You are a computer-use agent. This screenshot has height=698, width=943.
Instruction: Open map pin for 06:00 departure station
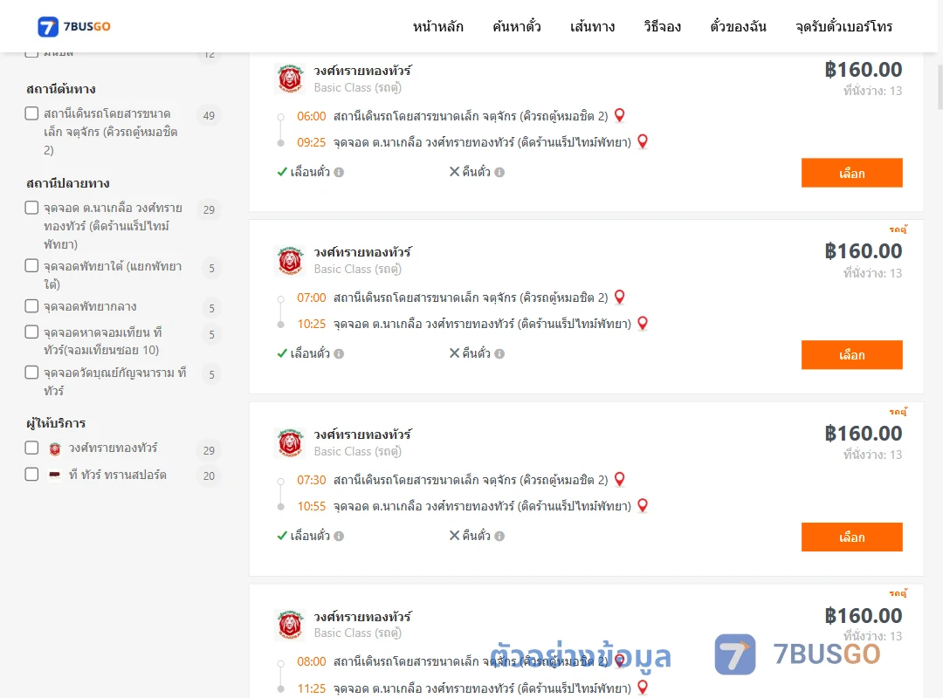pyautogui.click(x=619, y=115)
